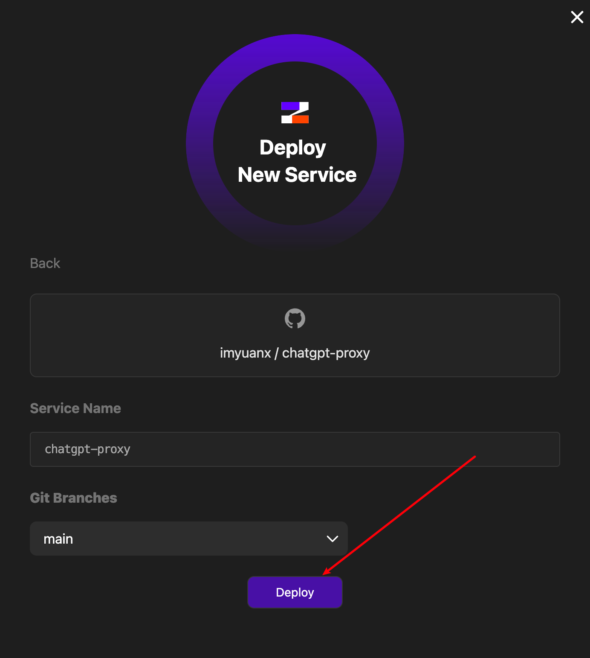The height and width of the screenshot is (658, 590).
Task: Close the Deploy New Service dialog
Action: pos(577,17)
